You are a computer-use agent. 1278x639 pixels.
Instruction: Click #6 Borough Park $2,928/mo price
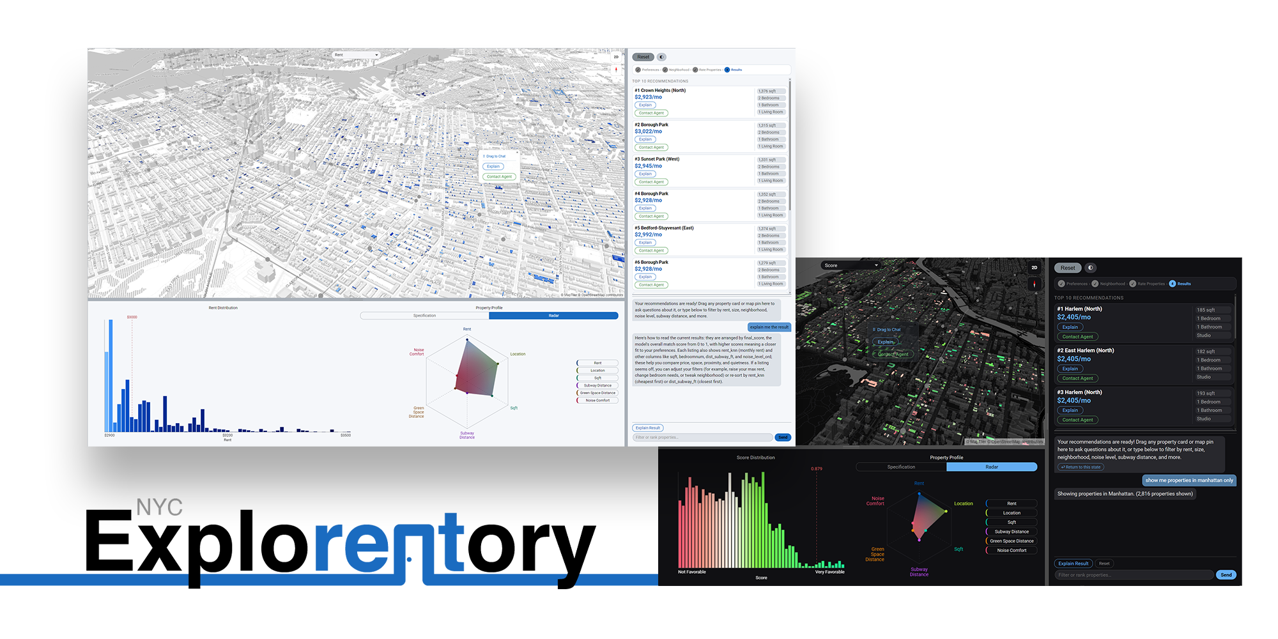[x=648, y=269]
